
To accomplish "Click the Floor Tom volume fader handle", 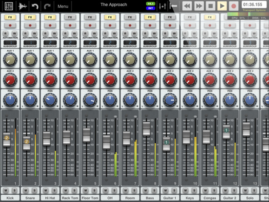I will tap(86, 135).
